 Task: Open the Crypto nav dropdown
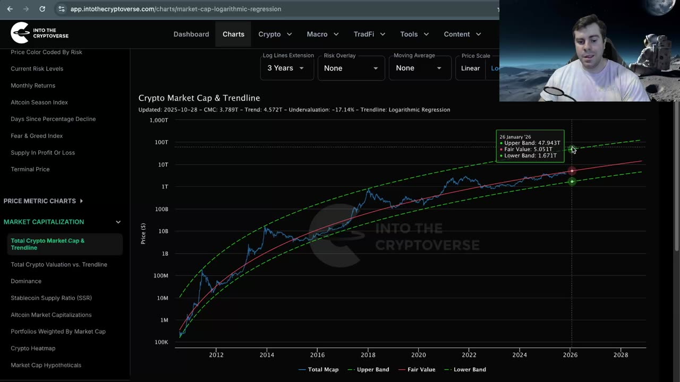click(x=275, y=34)
